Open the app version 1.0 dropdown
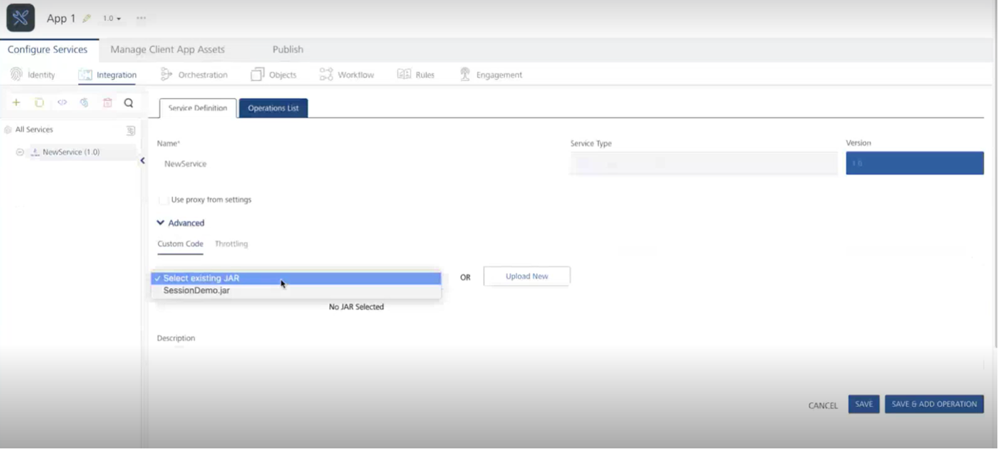Screen dimensions: 1001x452 coord(112,19)
